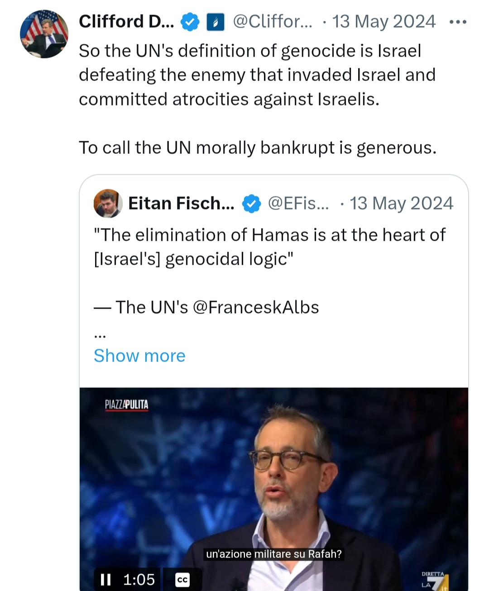Open quoted tweet's 13 May 2024 date
489x591 pixels.
(x=402, y=204)
